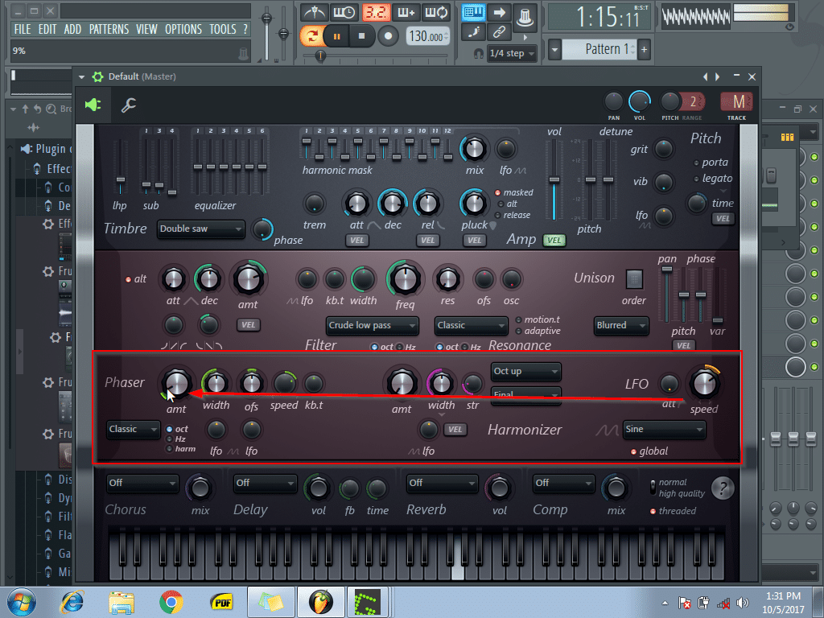Open the Classic resonance type dropdown
824x618 pixels.
coord(471,326)
